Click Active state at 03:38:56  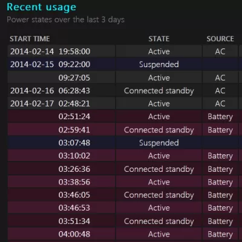159,182
